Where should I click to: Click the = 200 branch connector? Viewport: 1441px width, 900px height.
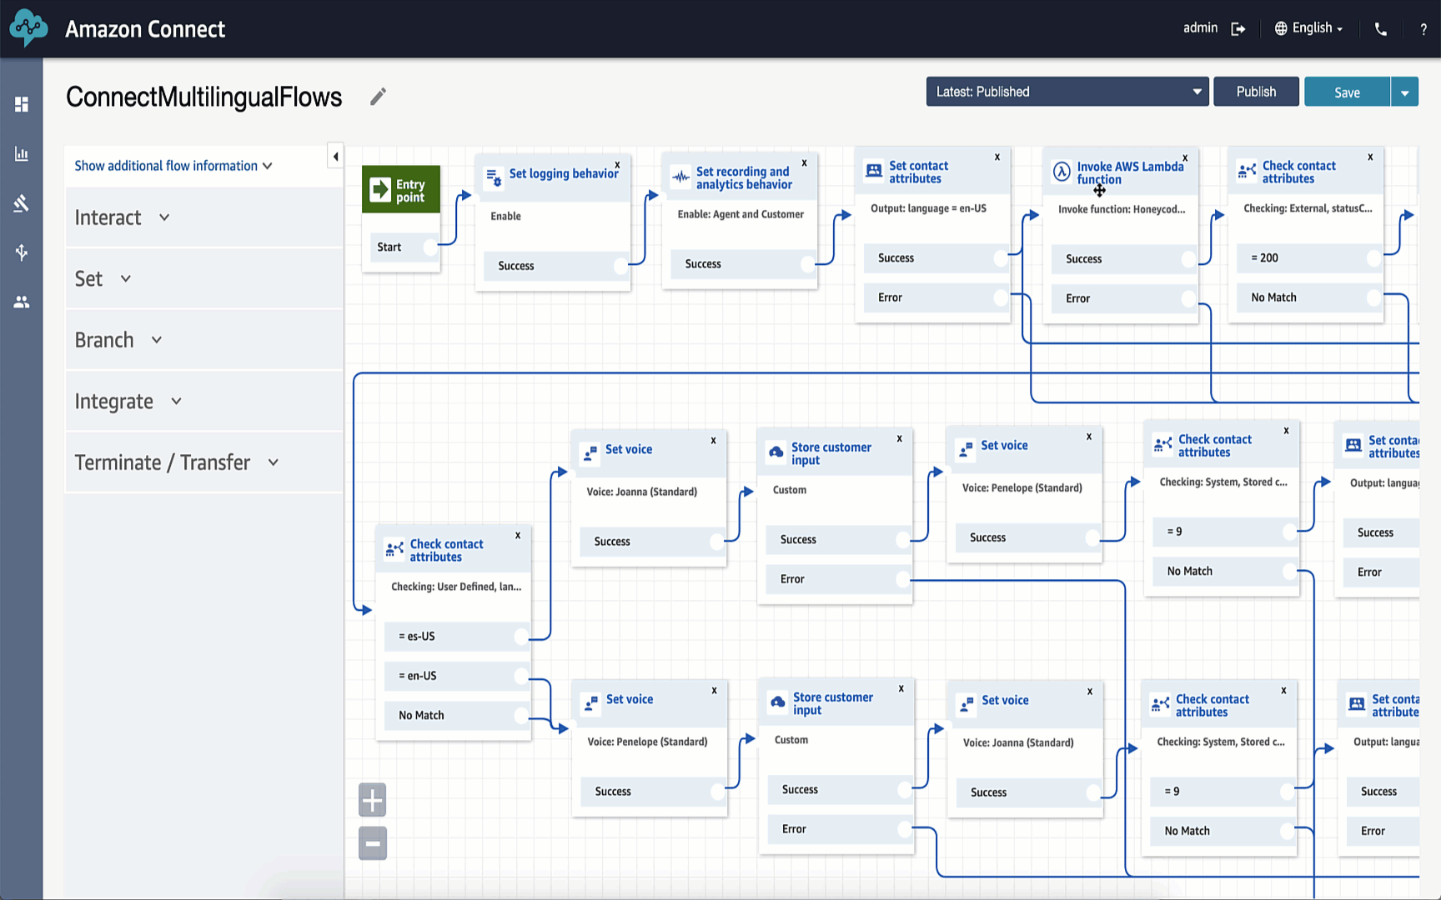click(x=1373, y=258)
